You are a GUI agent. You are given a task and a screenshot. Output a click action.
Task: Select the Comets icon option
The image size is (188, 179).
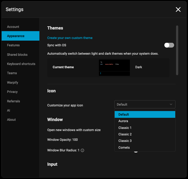coord(124,148)
